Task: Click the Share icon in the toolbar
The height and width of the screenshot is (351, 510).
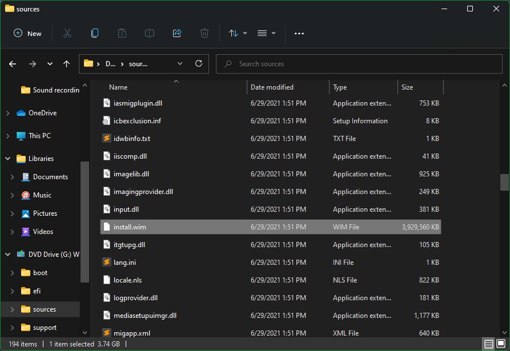Action: pyautogui.click(x=177, y=34)
